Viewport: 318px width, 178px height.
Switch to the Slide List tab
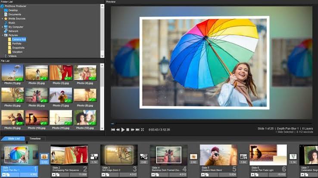tap(13, 138)
